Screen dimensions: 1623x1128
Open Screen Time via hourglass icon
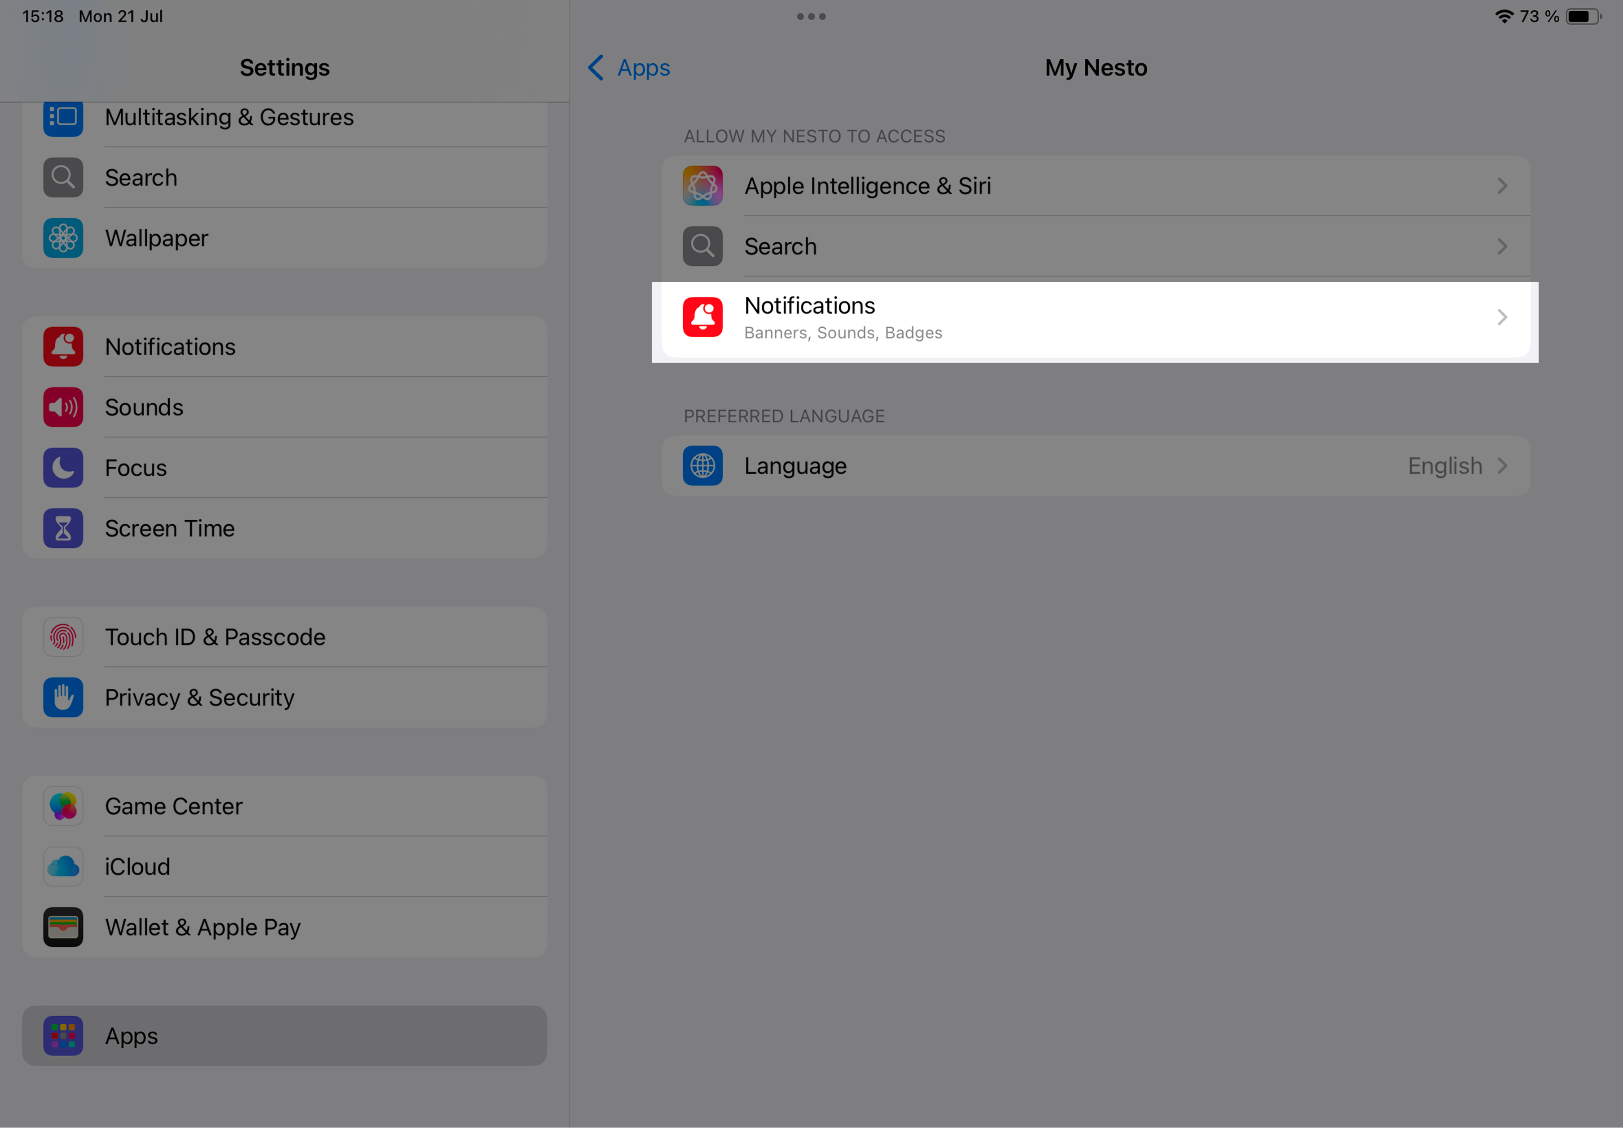[63, 528]
